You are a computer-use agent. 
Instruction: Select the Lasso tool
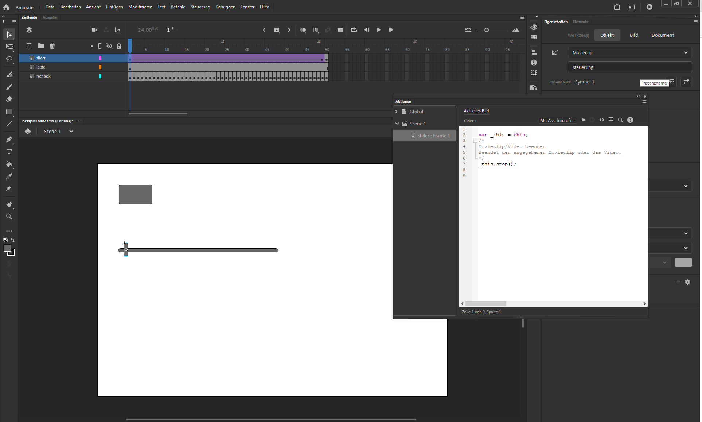click(x=9, y=59)
